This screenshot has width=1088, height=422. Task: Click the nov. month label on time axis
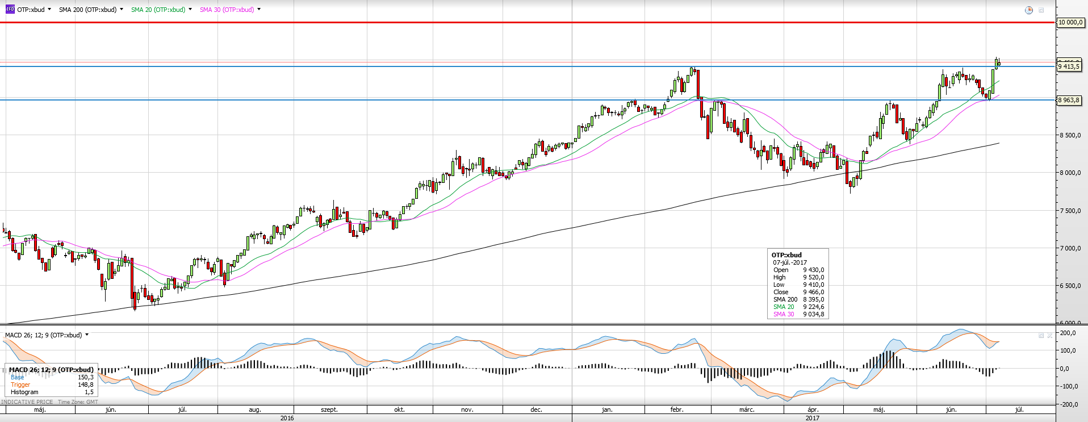(x=467, y=410)
